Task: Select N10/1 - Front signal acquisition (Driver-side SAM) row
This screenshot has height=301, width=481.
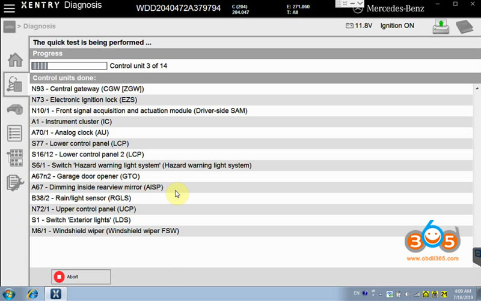Action: tap(251, 111)
